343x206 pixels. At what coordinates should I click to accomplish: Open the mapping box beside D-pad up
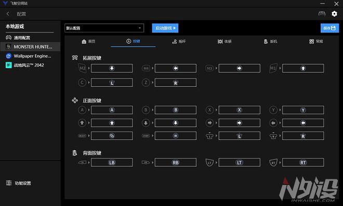click(112, 123)
